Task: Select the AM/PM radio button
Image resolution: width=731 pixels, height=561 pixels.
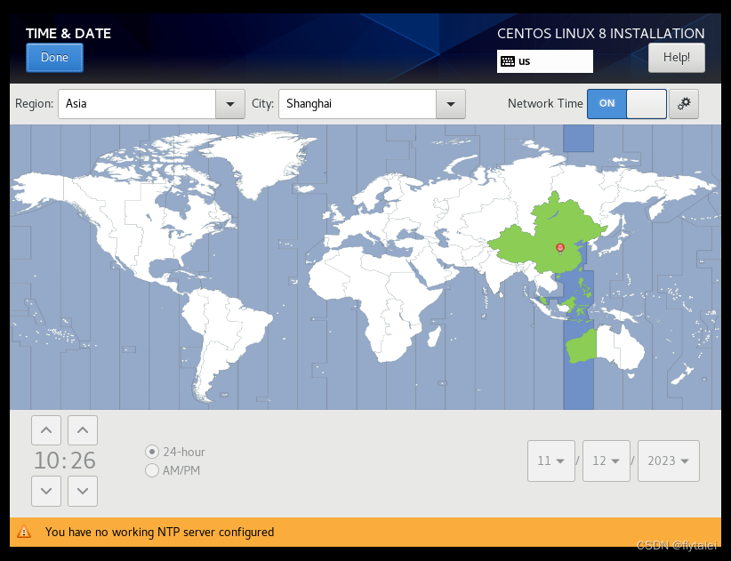Action: point(151,470)
